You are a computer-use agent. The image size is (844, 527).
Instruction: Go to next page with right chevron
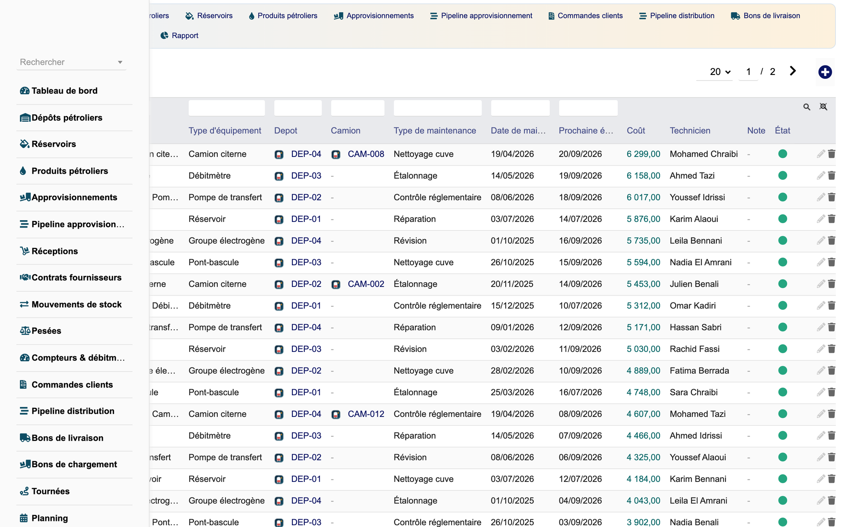pos(793,71)
